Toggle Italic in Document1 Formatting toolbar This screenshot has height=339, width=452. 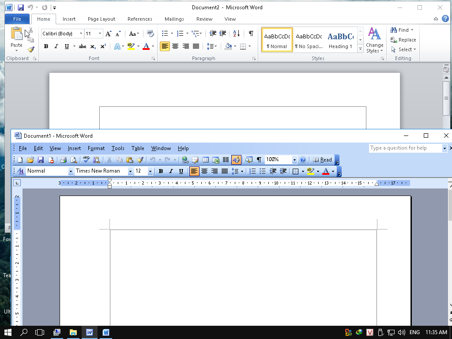click(x=171, y=171)
